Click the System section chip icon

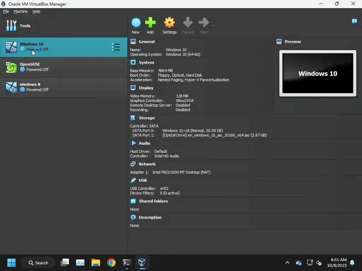tap(133, 62)
